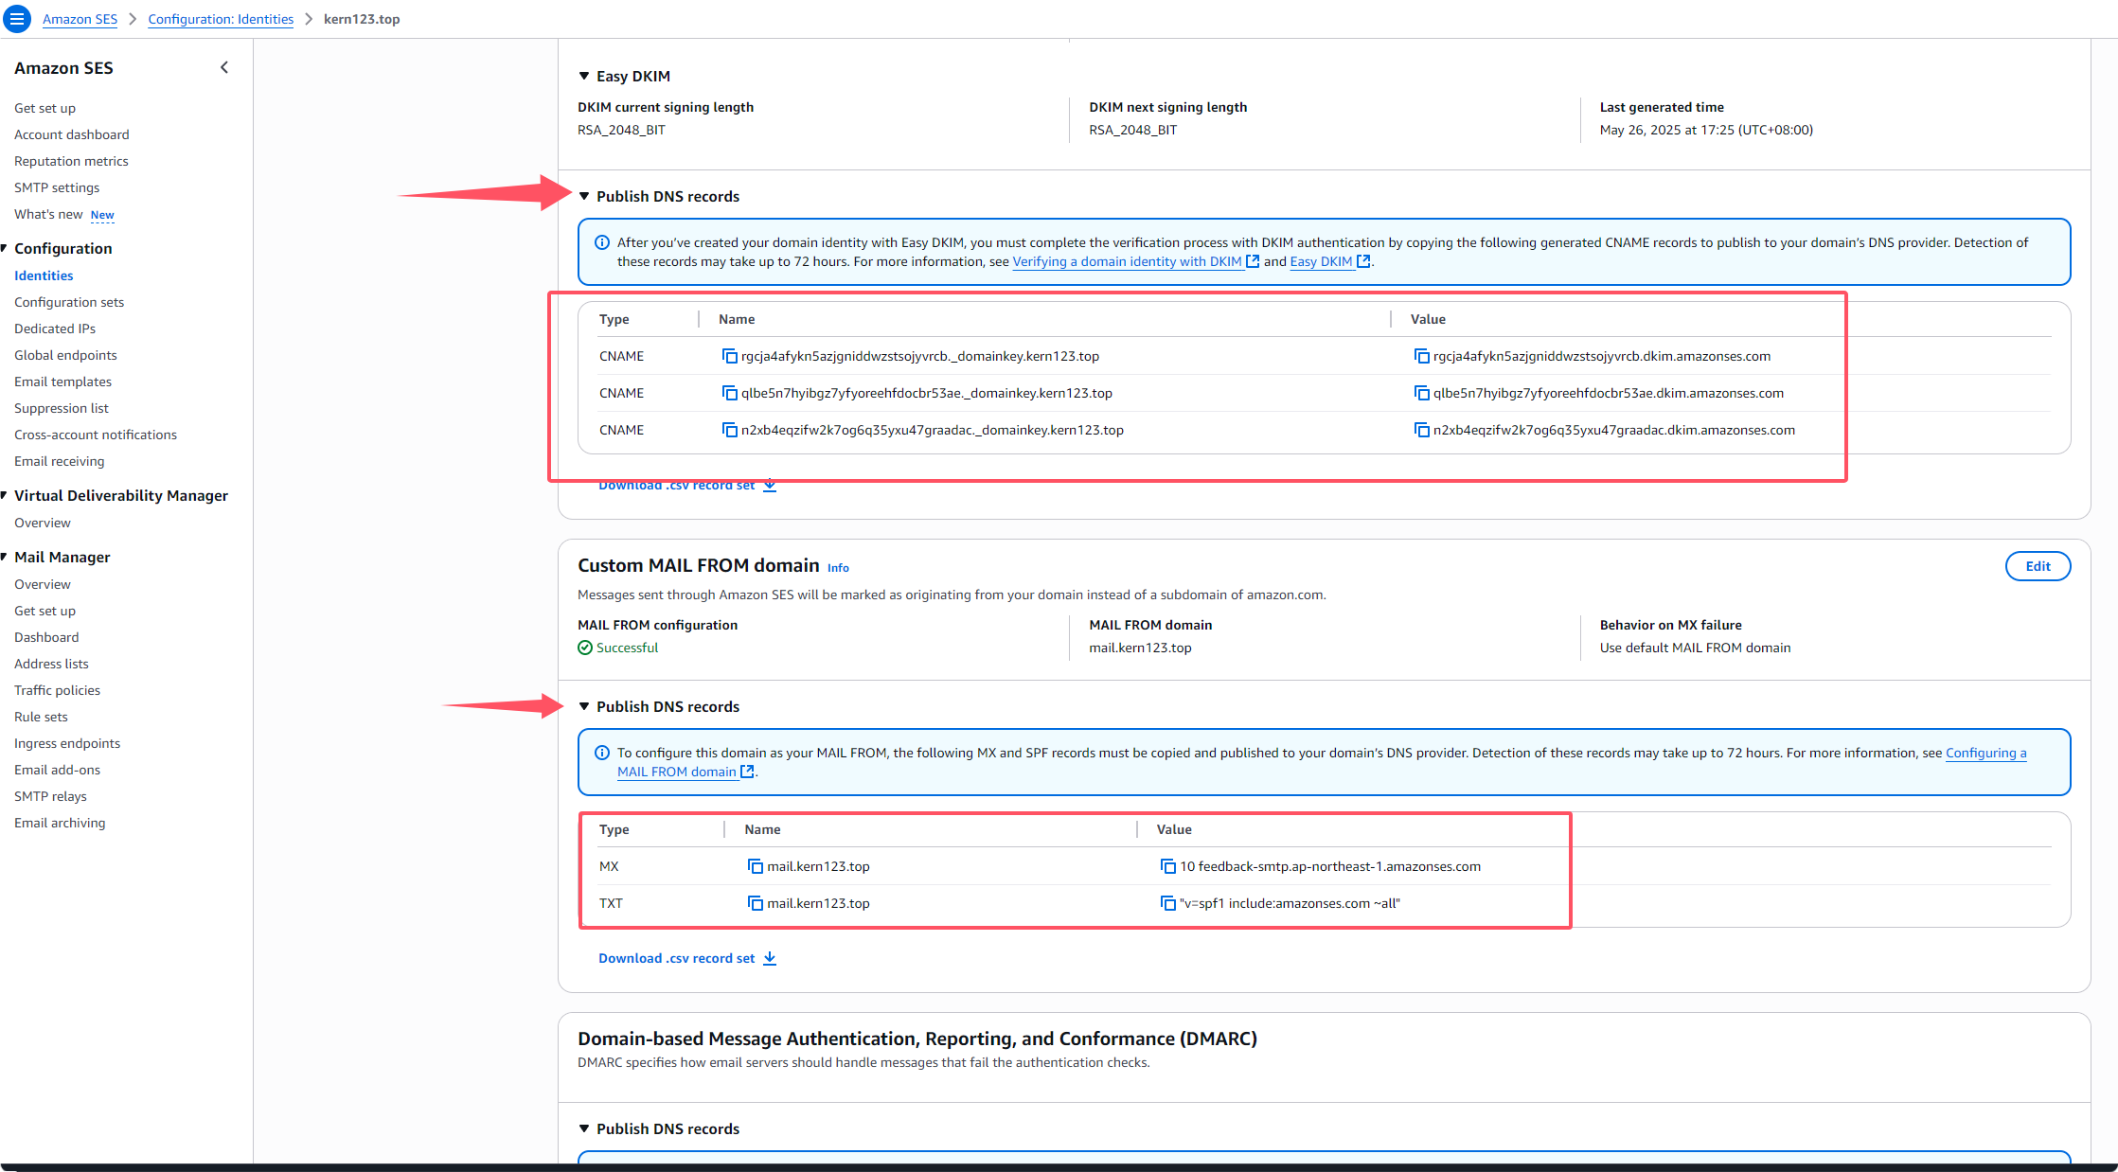Open Rule sets in sidebar
The width and height of the screenshot is (2118, 1172).
(41, 717)
